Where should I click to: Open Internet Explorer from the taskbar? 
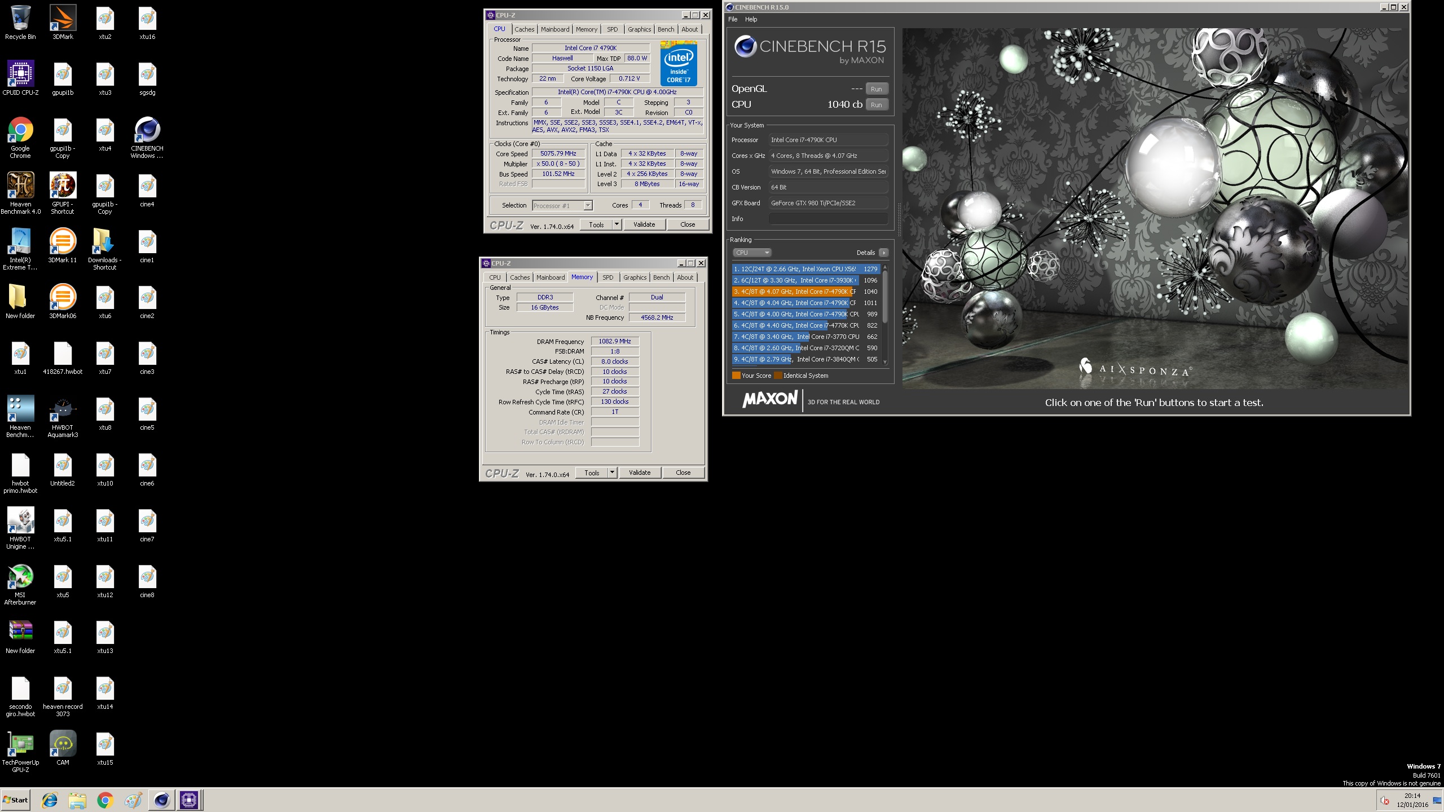tap(50, 800)
